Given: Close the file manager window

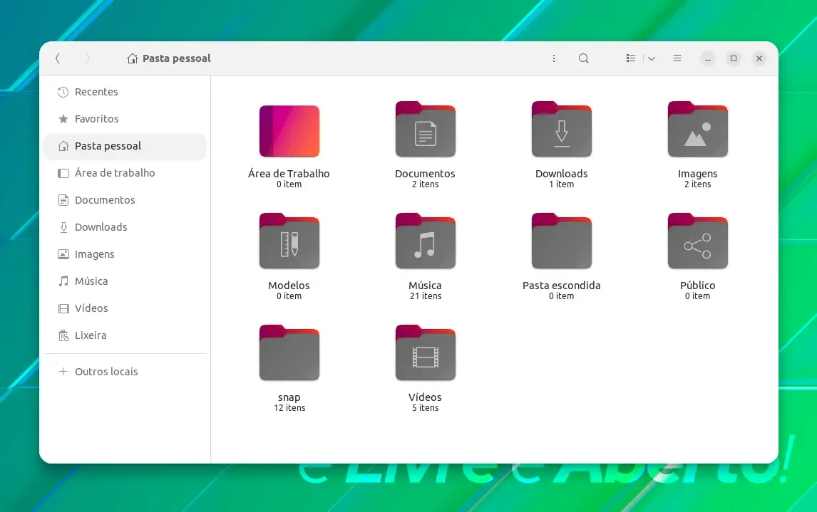Looking at the screenshot, I should click(x=759, y=58).
